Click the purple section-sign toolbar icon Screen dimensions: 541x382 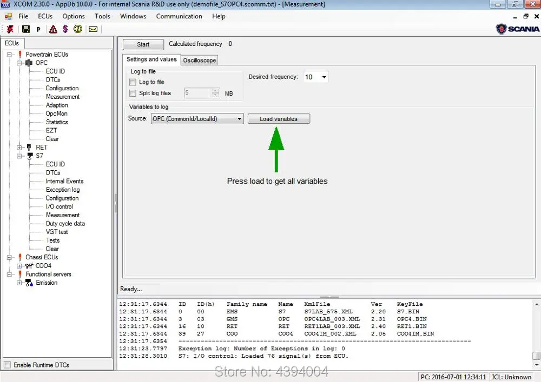(65, 29)
